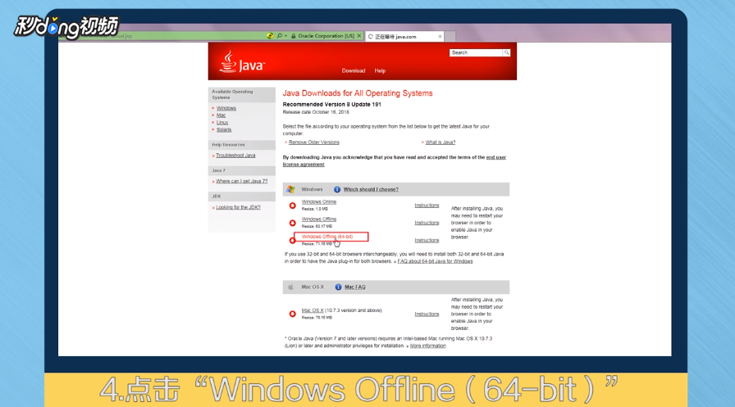Click the Windows Offline download link

319,219
